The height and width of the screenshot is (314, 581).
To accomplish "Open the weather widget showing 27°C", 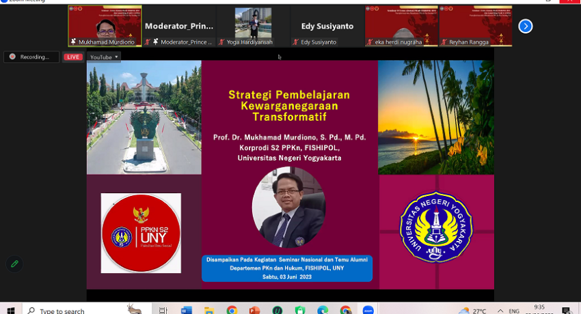I will coord(472,311).
